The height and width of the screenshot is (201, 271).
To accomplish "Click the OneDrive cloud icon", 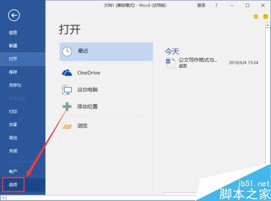I will click(x=67, y=73).
